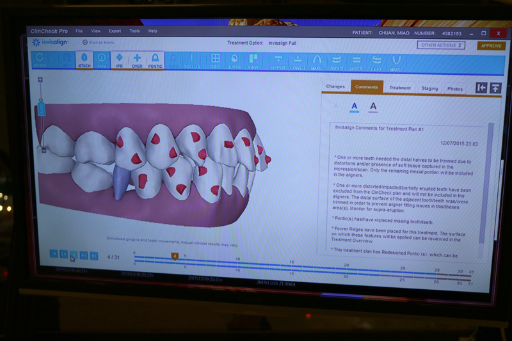Enable the GRID overlay icon
This screenshot has width=512, height=341.
pyautogui.click(x=215, y=61)
